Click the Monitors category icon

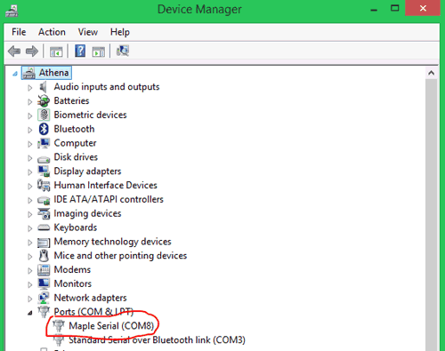coord(44,283)
